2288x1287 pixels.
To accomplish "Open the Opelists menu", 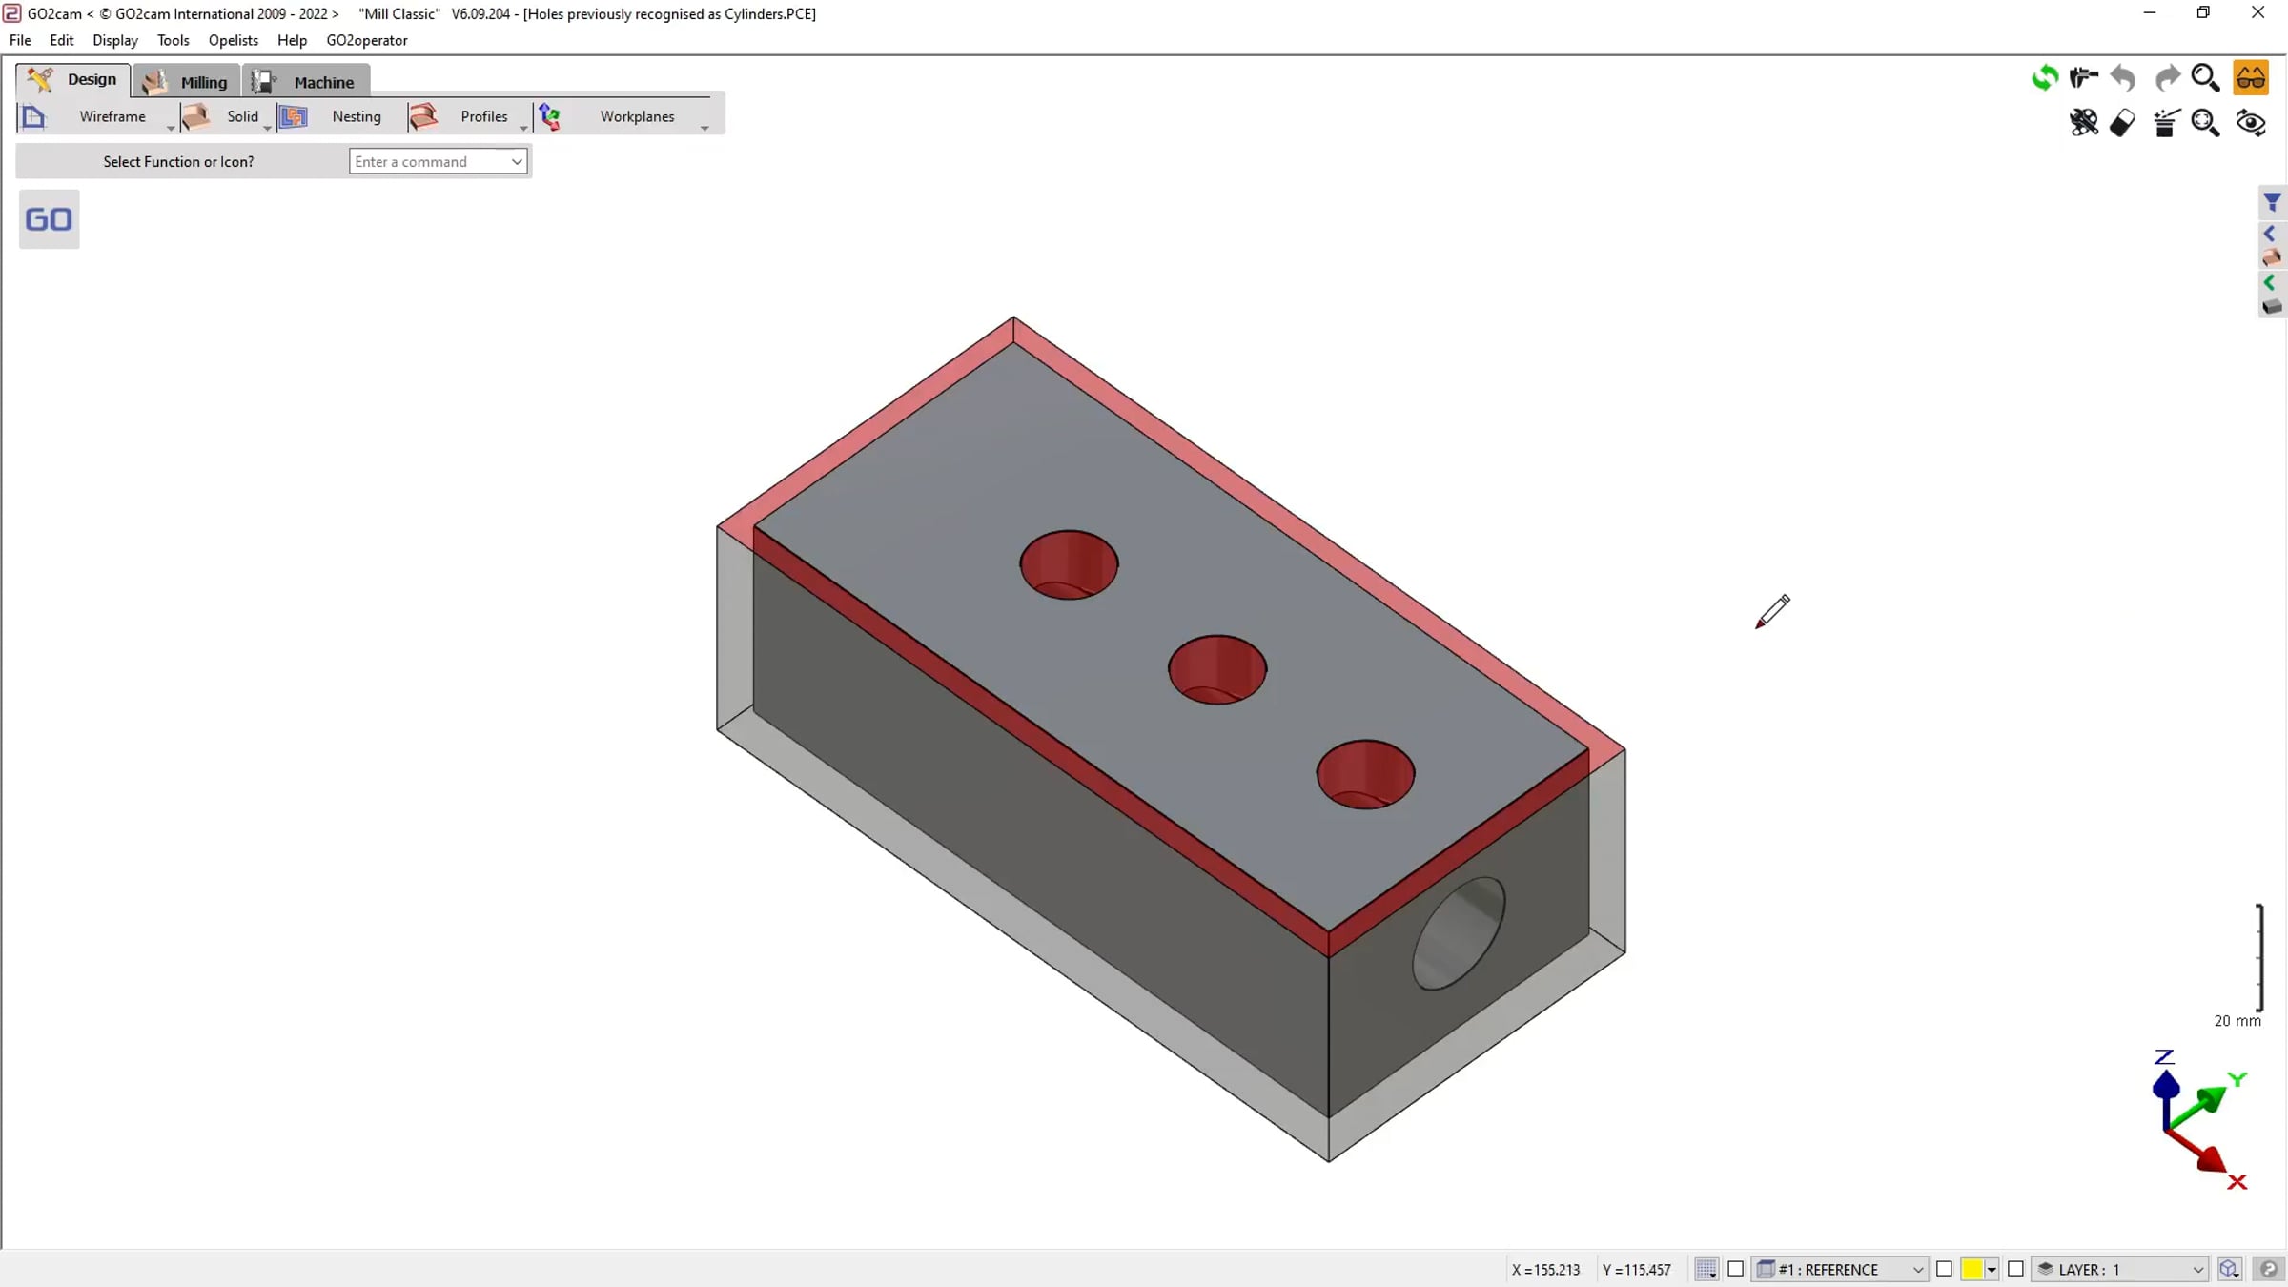I will [x=234, y=40].
